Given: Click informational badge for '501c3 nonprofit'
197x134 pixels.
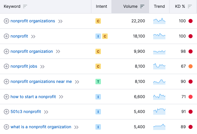Looking at the screenshot, I should [98, 112].
